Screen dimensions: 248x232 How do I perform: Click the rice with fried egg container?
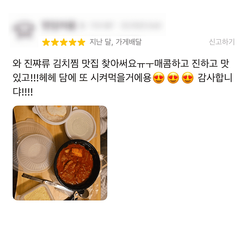point(53,114)
